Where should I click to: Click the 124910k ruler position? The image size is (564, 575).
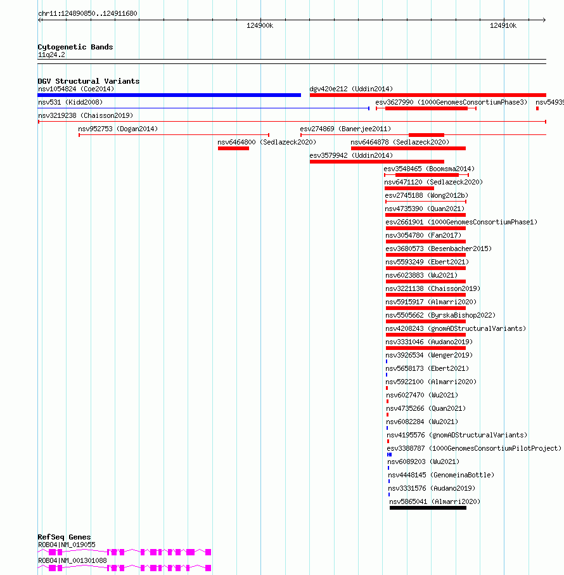point(503,25)
